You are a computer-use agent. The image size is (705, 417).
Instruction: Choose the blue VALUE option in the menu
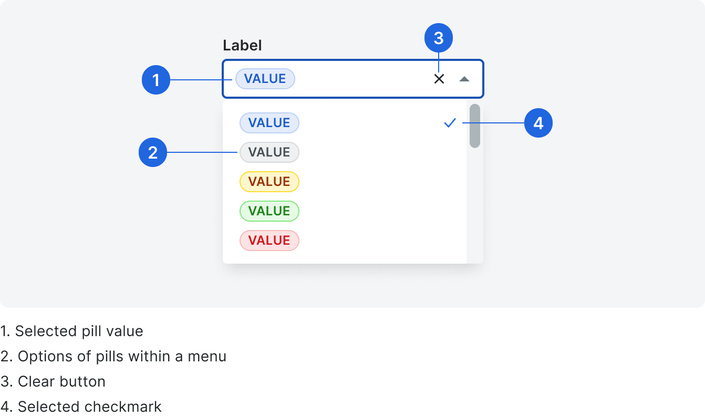[x=269, y=123]
